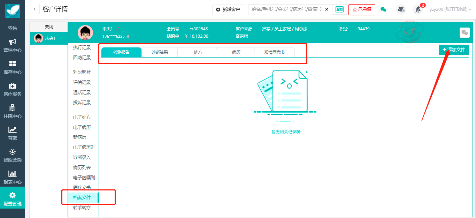Click the 添加文件 button
Image resolution: width=476 pixels, height=218 pixels.
click(x=454, y=50)
